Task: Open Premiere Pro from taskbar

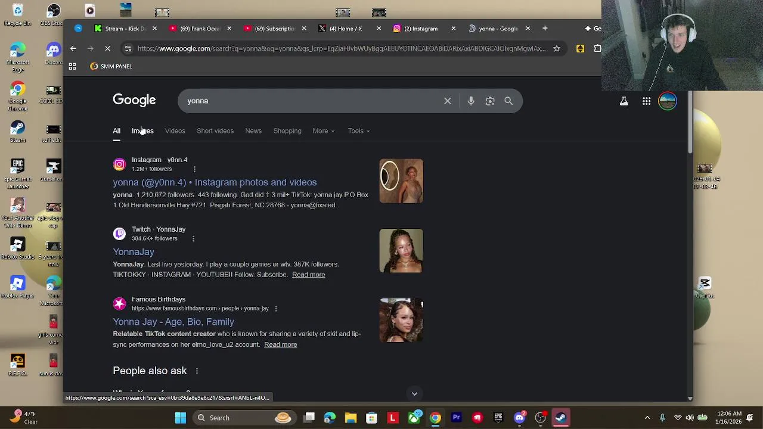Action: click(456, 418)
